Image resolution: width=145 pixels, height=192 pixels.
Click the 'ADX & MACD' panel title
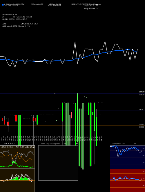pyautogui.click(x=9, y=144)
